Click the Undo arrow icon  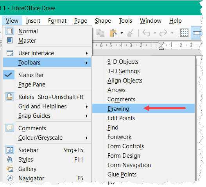point(146,33)
